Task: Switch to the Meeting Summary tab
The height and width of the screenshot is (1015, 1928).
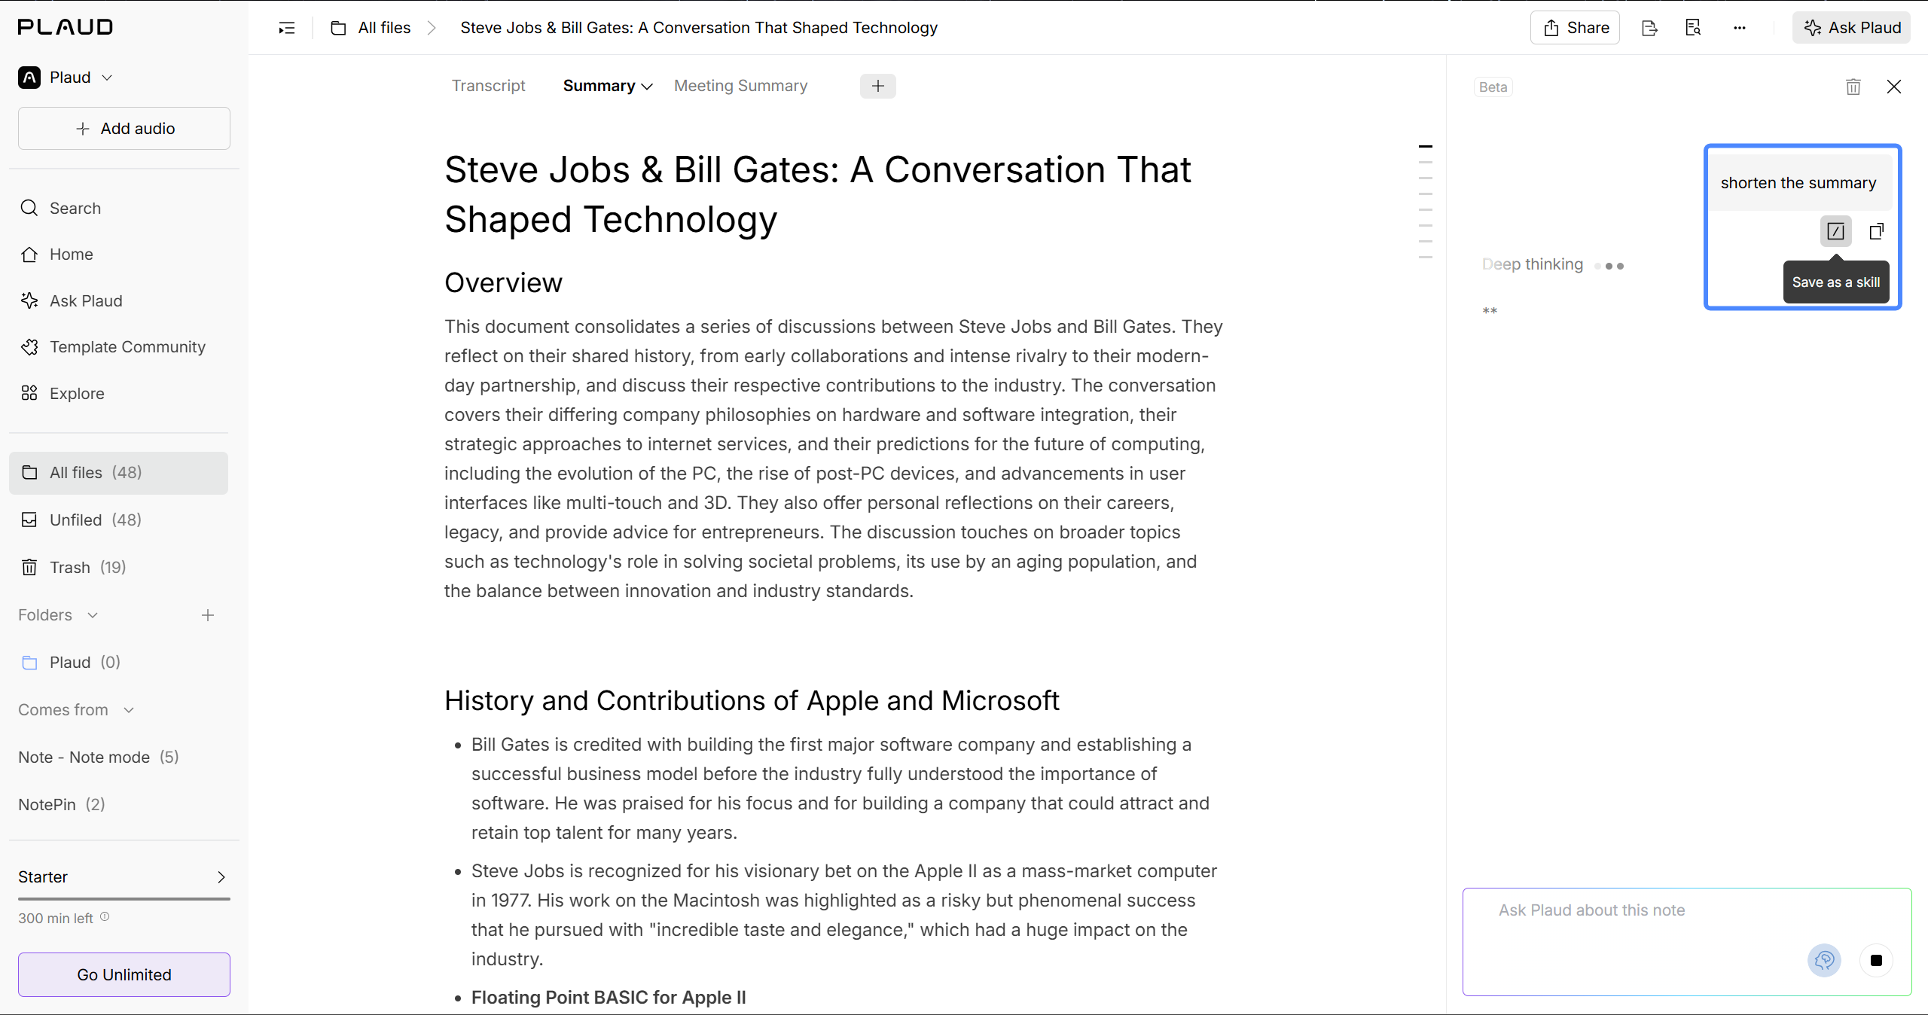Action: click(x=740, y=86)
